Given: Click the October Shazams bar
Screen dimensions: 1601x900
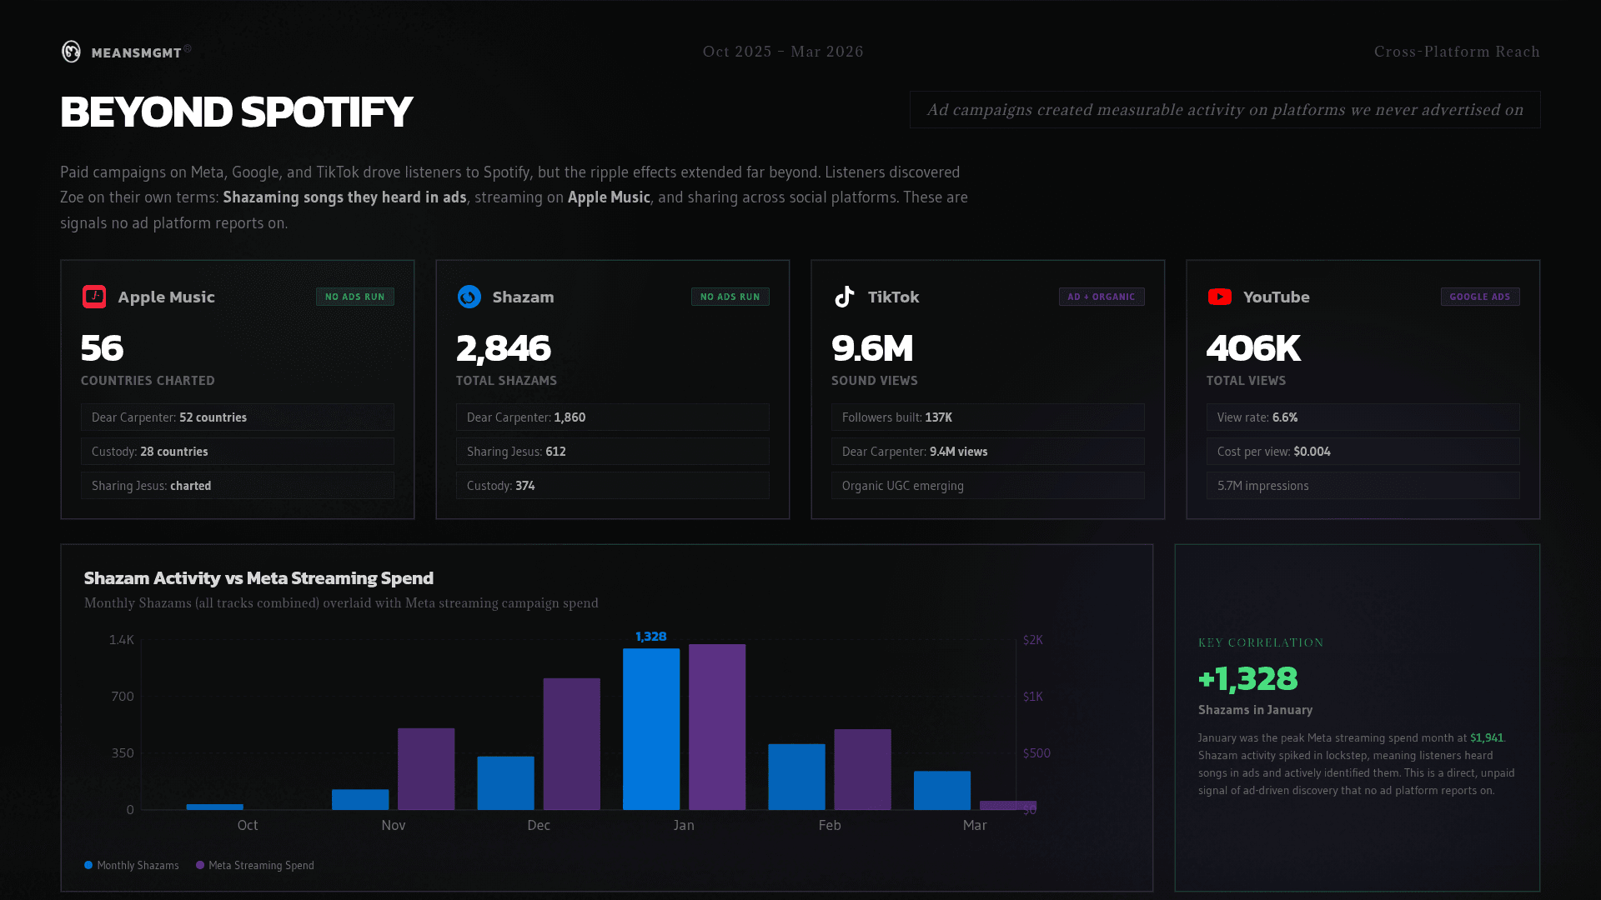Looking at the screenshot, I should point(215,807).
